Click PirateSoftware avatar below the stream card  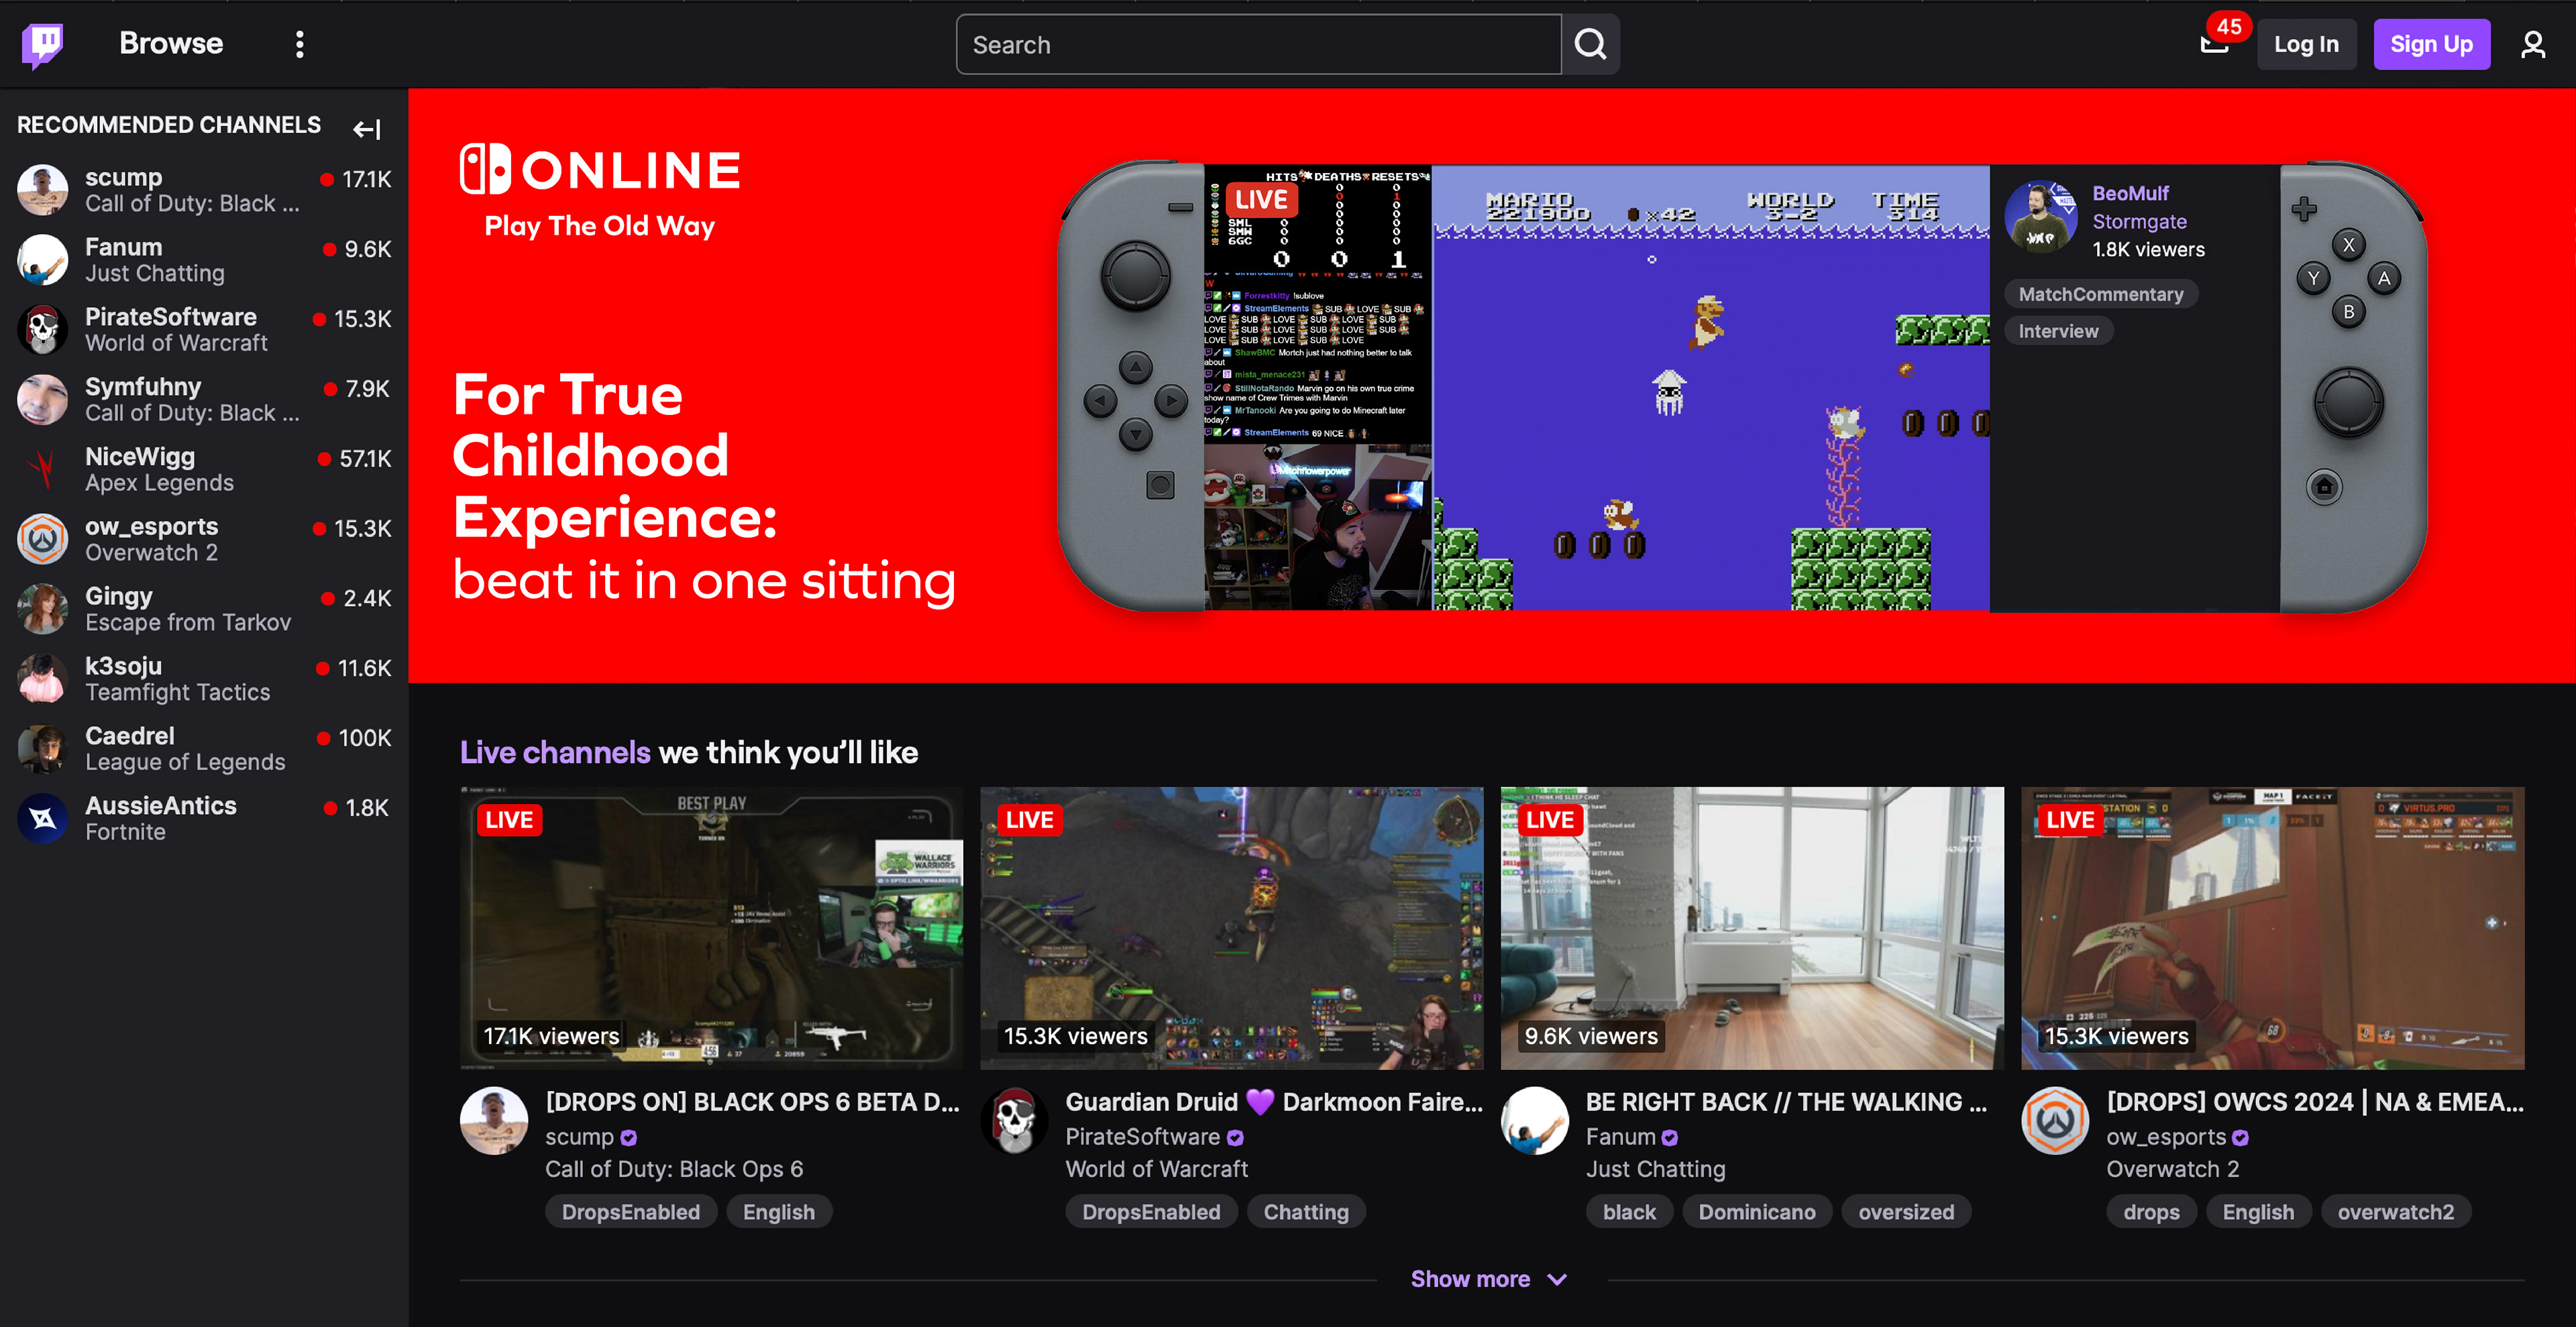pos(1014,1121)
